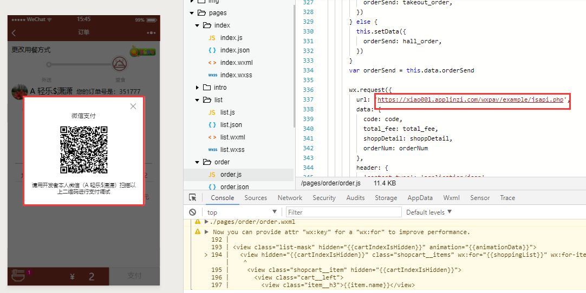This screenshot has width=586, height=293.
Task: Collapse the pages folder
Action: coord(192,13)
